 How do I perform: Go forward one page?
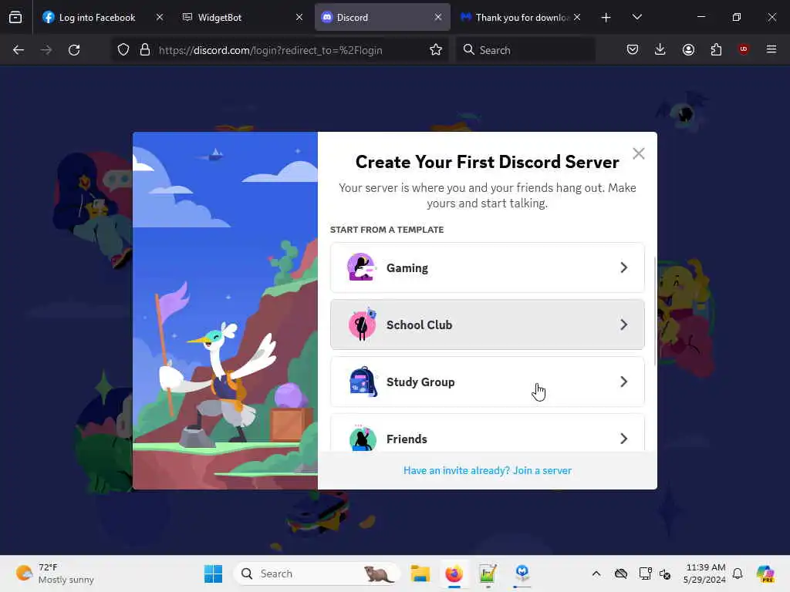[x=46, y=50]
